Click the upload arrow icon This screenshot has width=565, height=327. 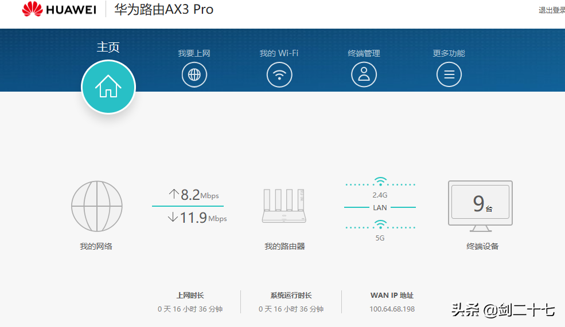tap(174, 194)
